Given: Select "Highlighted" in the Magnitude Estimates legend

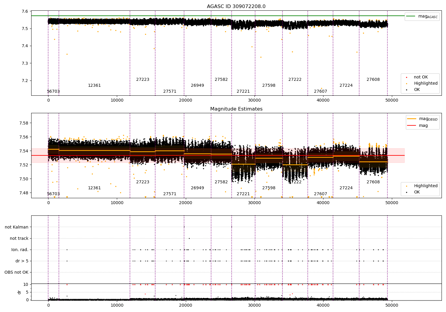Looking at the screenshot, I should 426,186.
